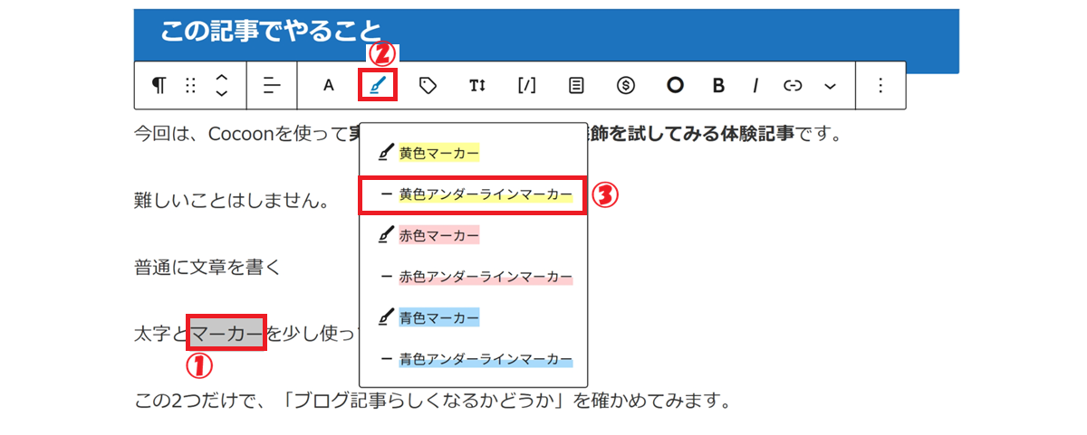This screenshot has height=435, width=1087.
Task: Toggle bold formatting
Action: 718,86
